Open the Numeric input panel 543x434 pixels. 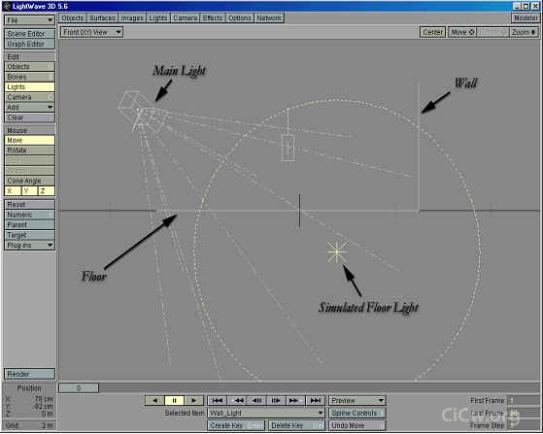click(x=29, y=215)
